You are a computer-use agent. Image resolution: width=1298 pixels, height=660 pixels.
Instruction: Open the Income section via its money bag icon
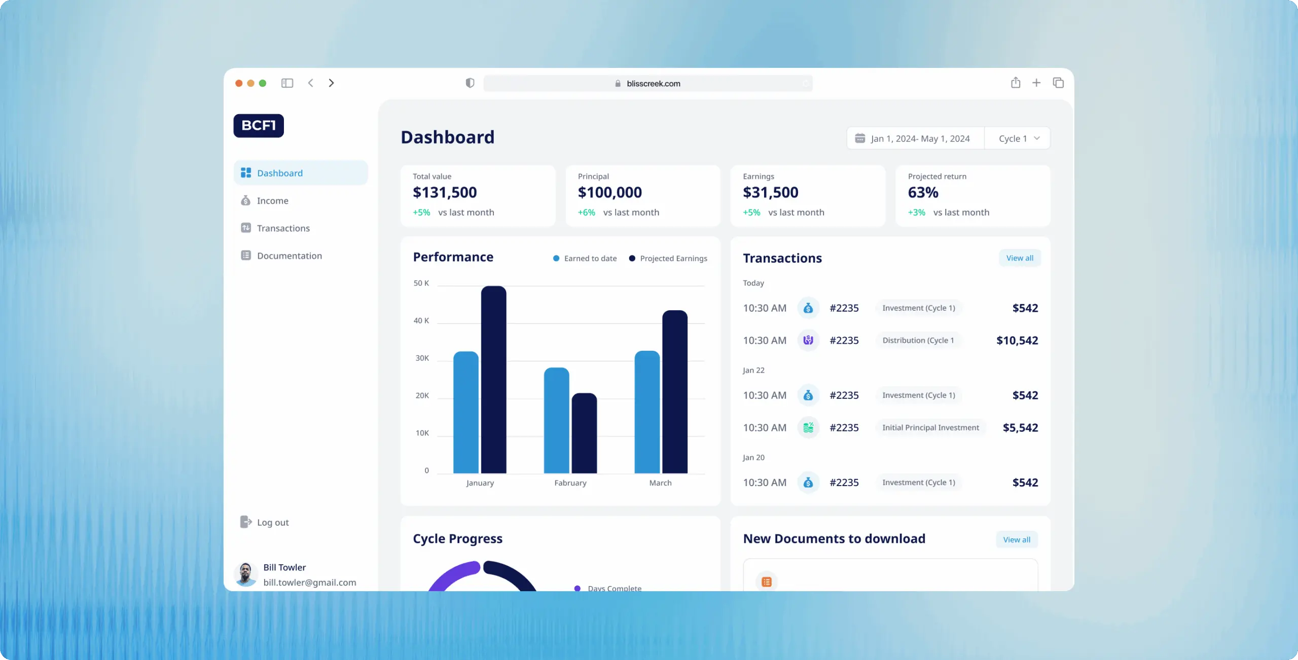pos(245,200)
